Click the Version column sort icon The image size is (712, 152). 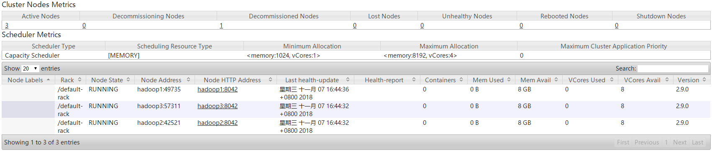pyautogui.click(x=704, y=80)
